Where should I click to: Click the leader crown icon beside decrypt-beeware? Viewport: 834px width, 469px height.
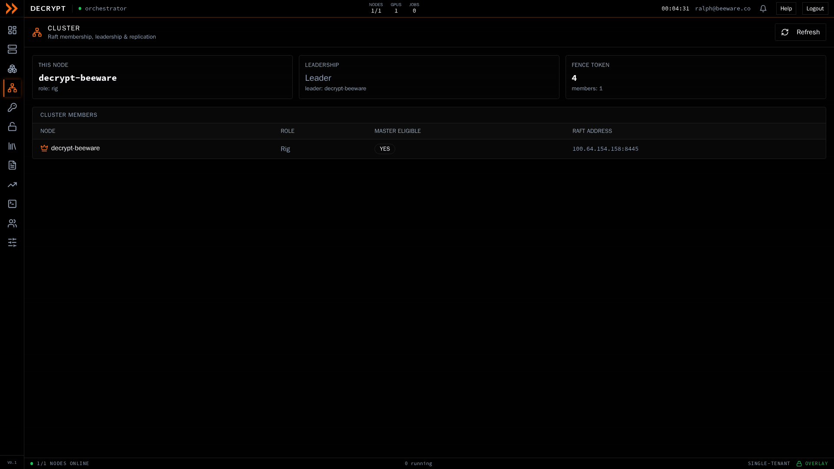point(44,148)
